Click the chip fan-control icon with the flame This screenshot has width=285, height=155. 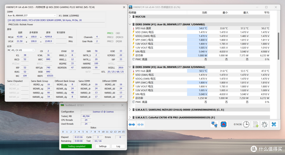[x=224, y=124]
